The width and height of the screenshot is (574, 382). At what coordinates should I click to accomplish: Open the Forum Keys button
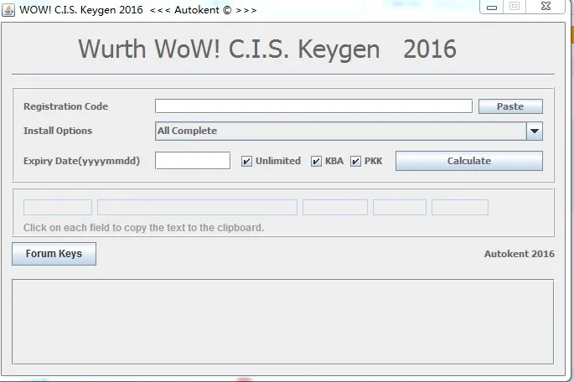(x=54, y=254)
